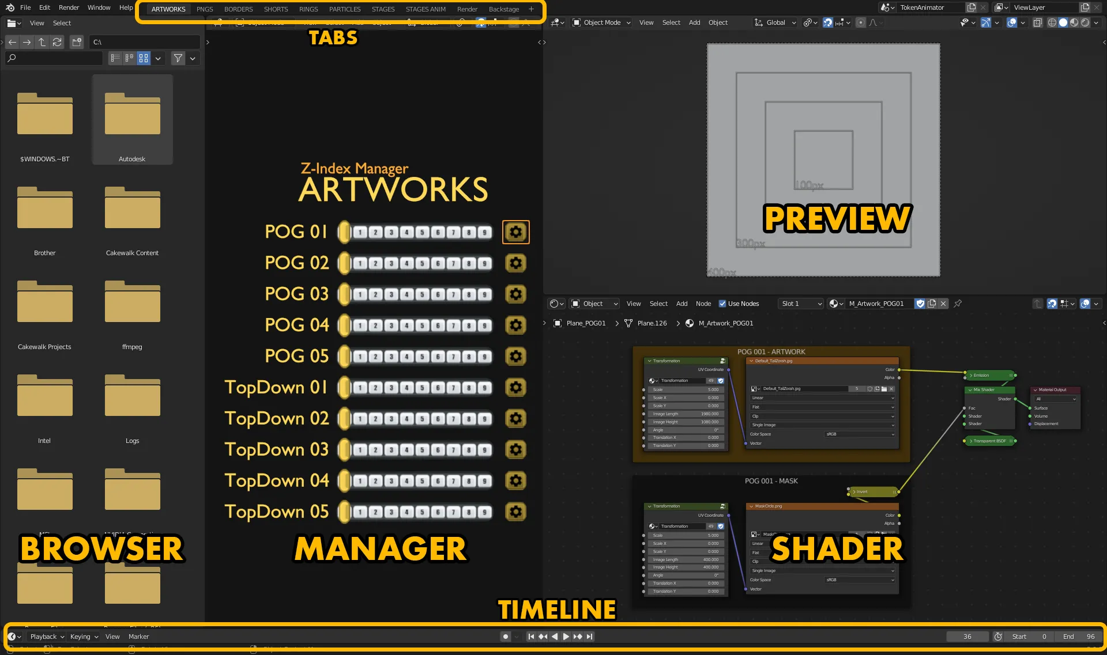Click the End frame field showing 96
Screen dimensions: 1107x655
tap(1079, 637)
